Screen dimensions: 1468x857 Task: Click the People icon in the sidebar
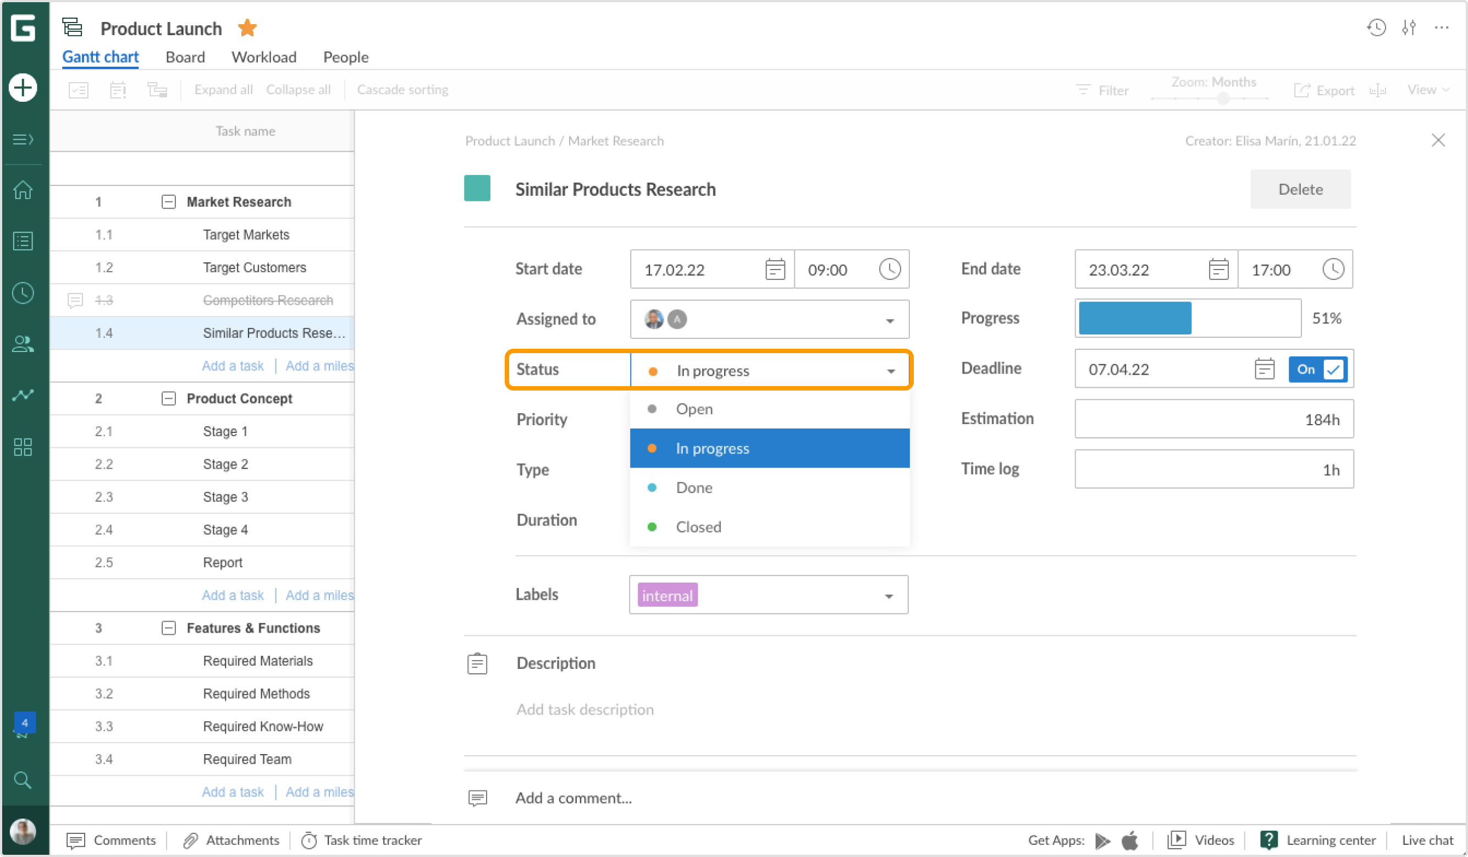[22, 344]
